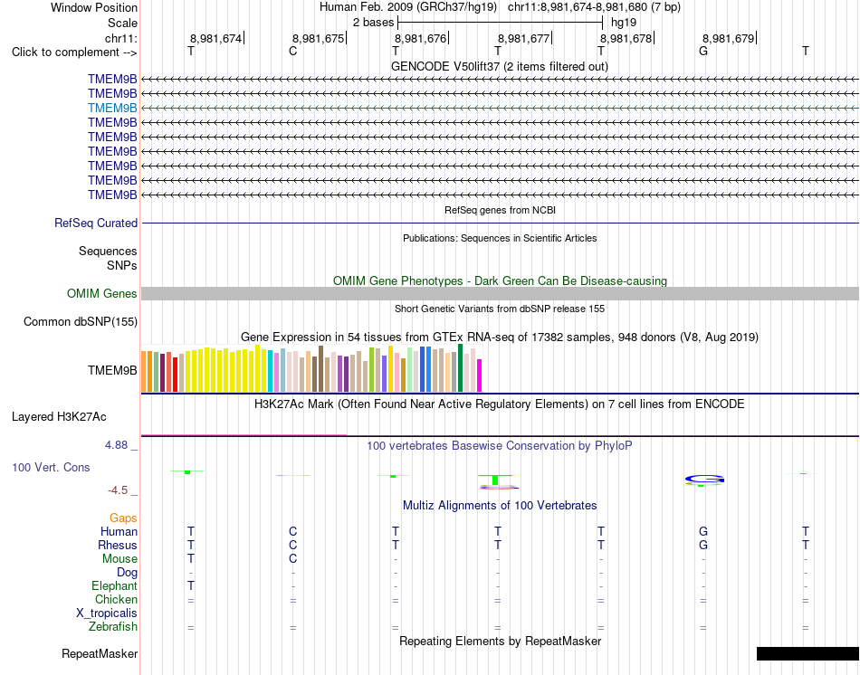Open 'Publications: Sequences in Scientific Articles' title
Screen dimensions: 860x675
[500, 238]
